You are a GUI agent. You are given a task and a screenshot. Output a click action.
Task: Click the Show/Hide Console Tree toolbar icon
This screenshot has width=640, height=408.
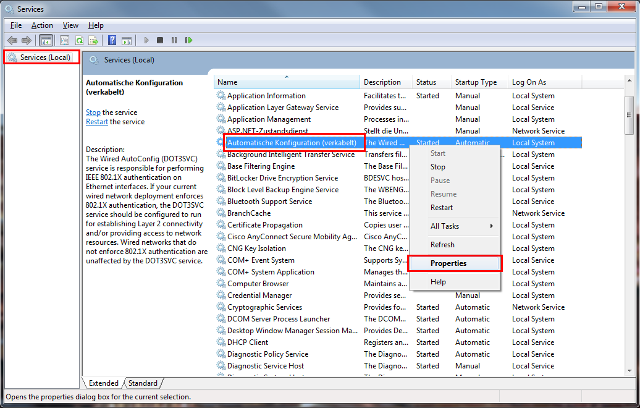[x=46, y=40]
